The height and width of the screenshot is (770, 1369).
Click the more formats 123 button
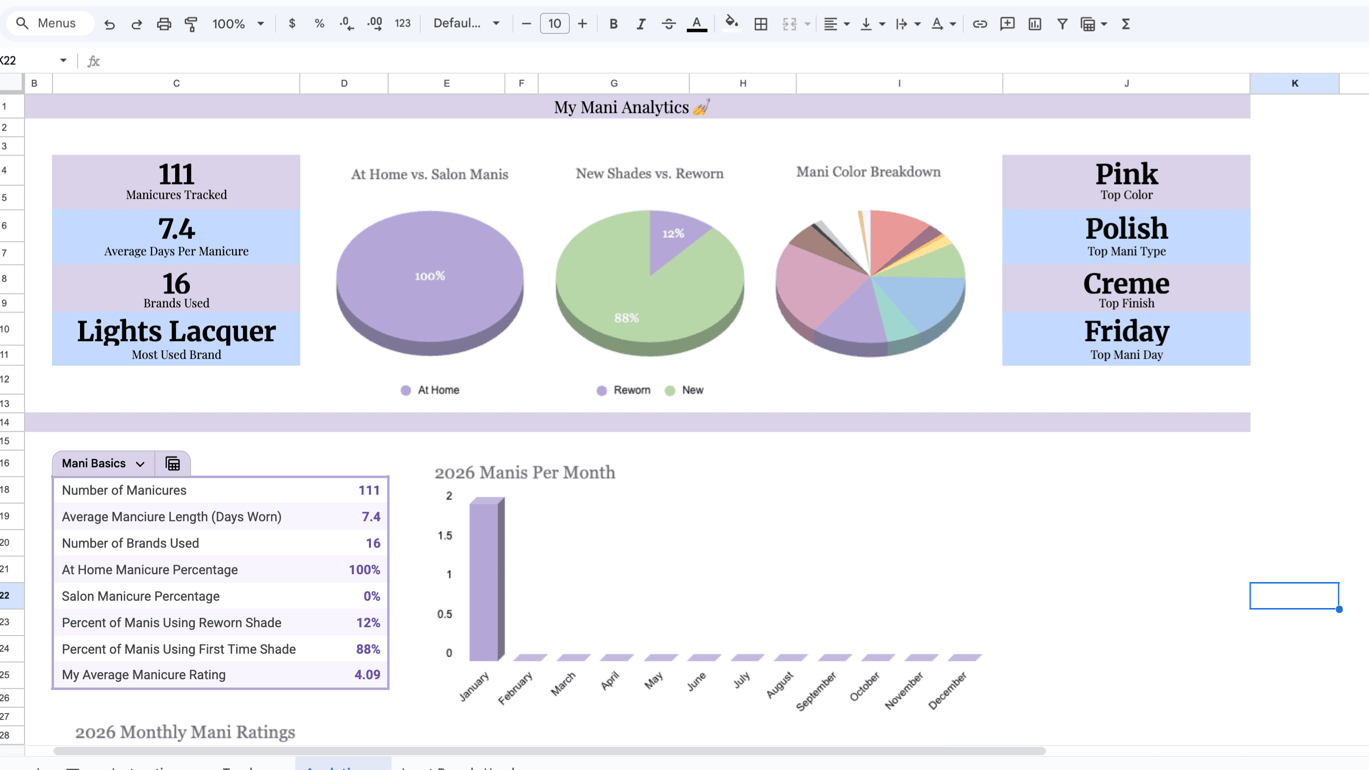(402, 24)
